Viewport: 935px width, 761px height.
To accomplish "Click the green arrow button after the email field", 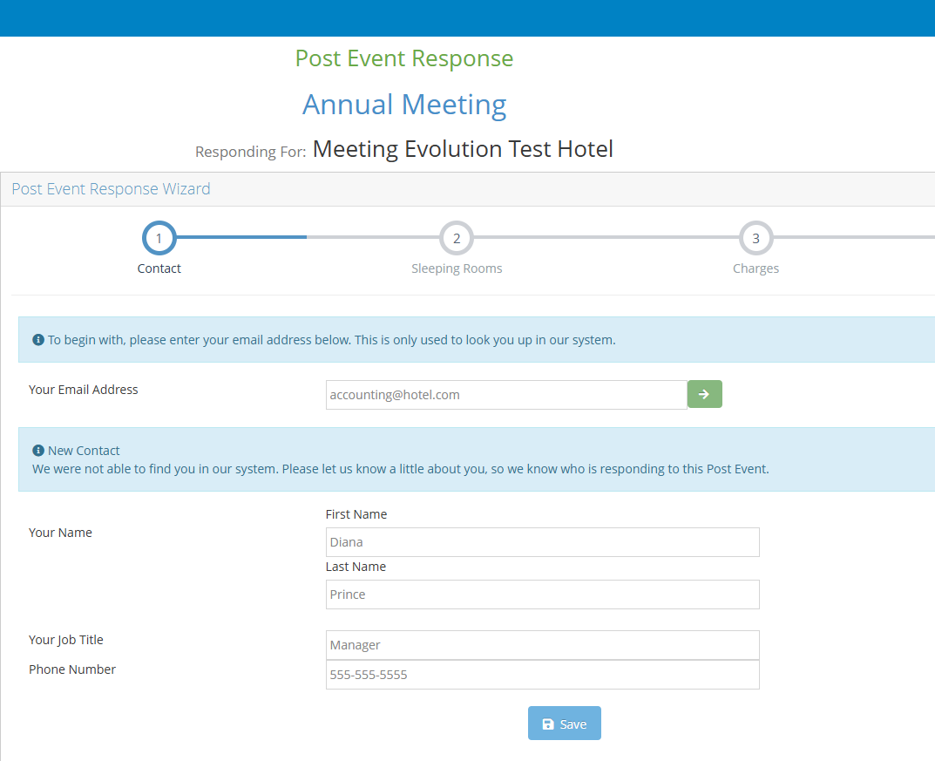I will tap(704, 394).
